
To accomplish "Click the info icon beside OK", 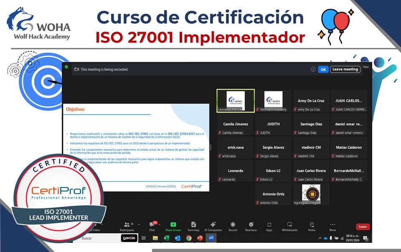I will point(313,70).
